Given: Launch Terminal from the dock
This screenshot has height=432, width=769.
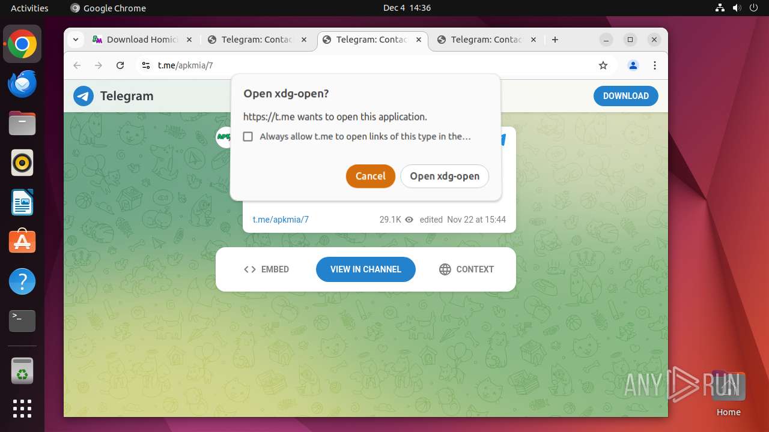Looking at the screenshot, I should [22, 321].
